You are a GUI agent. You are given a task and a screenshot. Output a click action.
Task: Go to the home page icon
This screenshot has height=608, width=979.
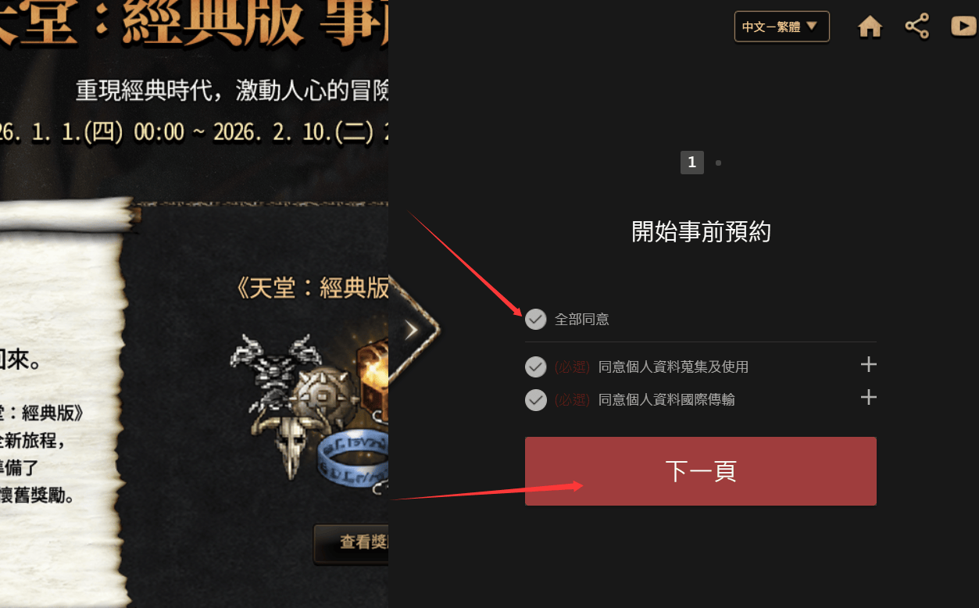870,27
